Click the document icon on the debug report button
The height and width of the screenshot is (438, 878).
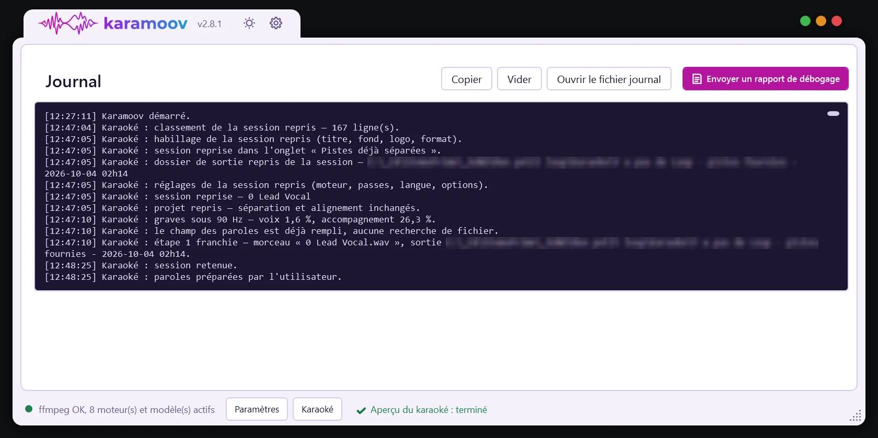point(697,79)
